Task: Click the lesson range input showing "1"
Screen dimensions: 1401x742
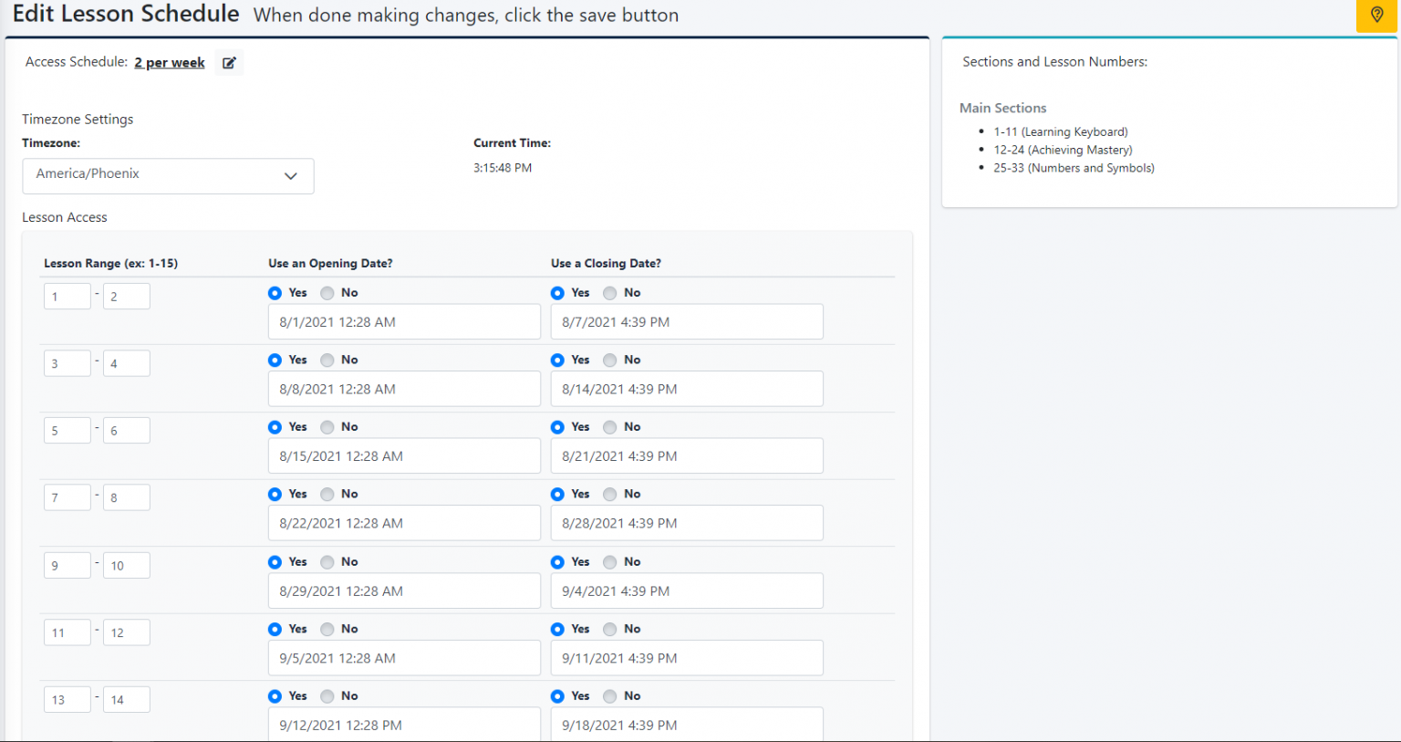Action: coord(67,296)
